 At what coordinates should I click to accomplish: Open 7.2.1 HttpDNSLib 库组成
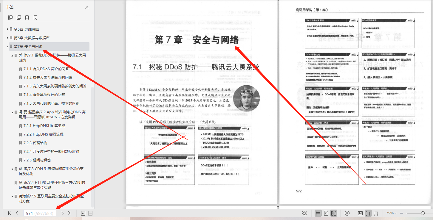click(44, 126)
